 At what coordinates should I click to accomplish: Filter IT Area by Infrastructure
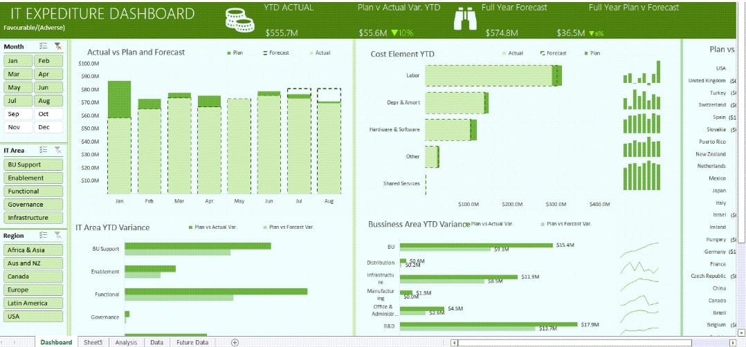[33, 218]
